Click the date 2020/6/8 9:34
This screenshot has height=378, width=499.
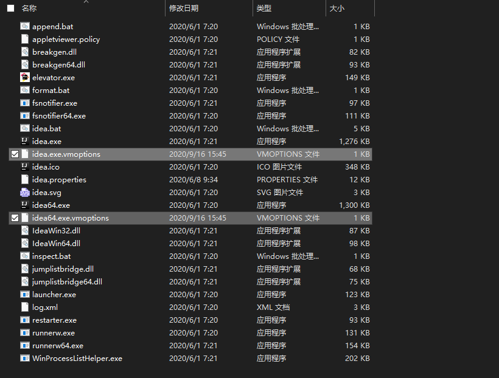194,180
